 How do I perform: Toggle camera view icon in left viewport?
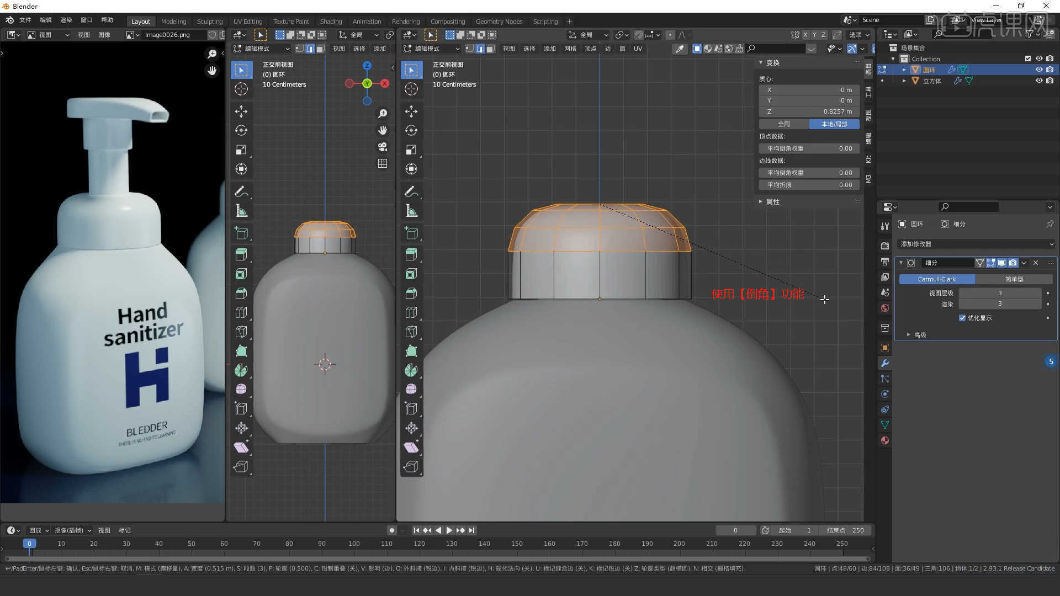pos(382,147)
